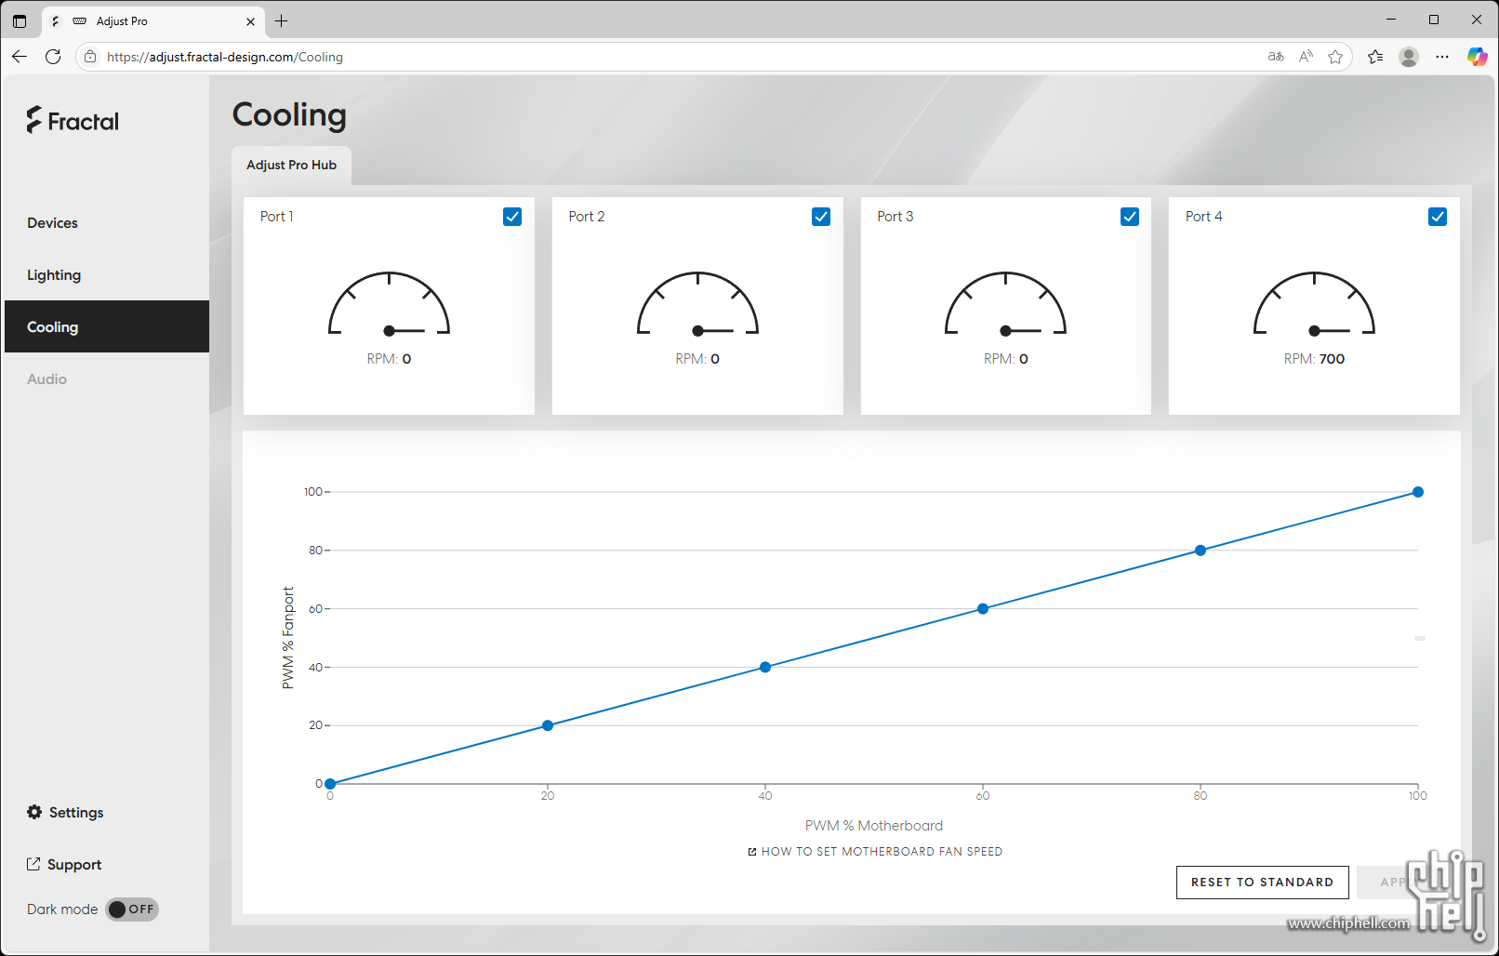Screen dimensions: 1499x956
Task: Close the Adjust Pro browser tab
Action: tap(250, 21)
